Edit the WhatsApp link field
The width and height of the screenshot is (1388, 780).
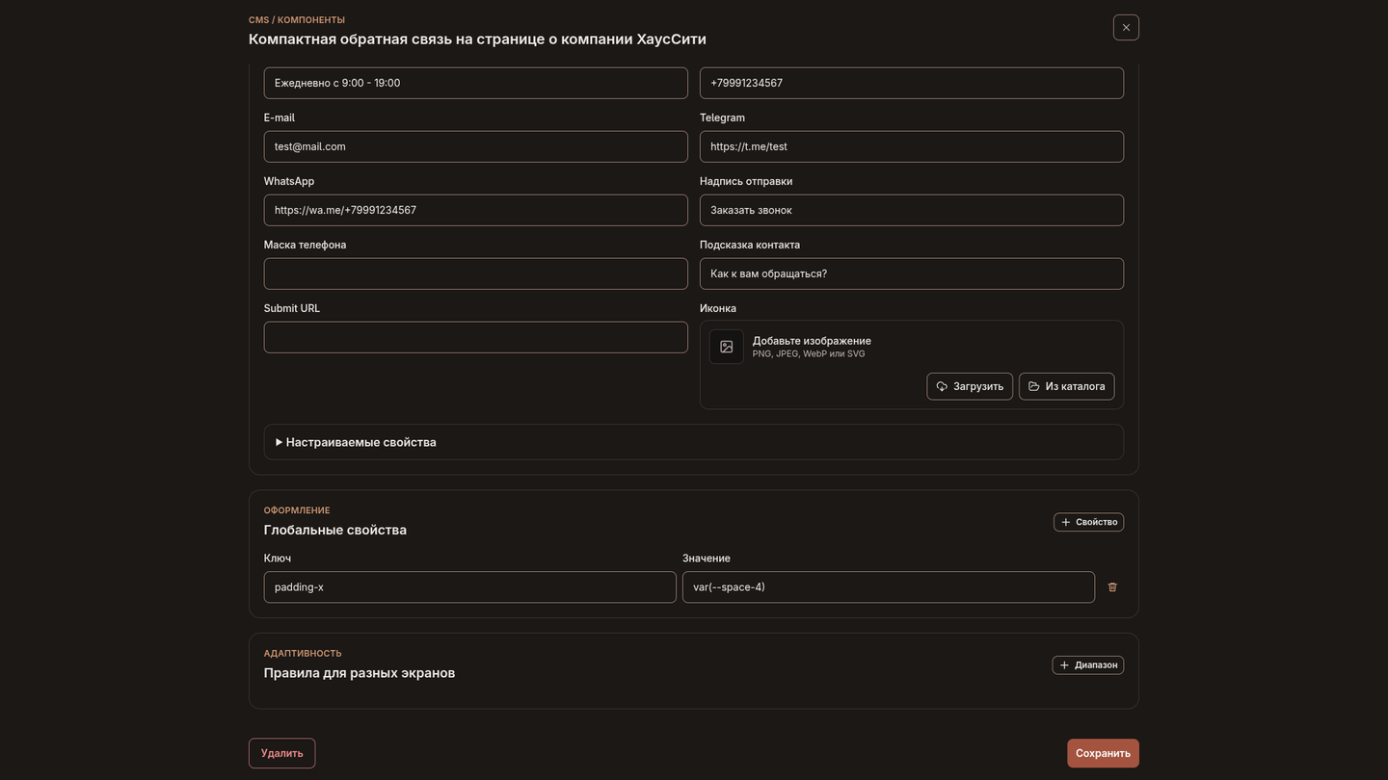[x=476, y=210]
